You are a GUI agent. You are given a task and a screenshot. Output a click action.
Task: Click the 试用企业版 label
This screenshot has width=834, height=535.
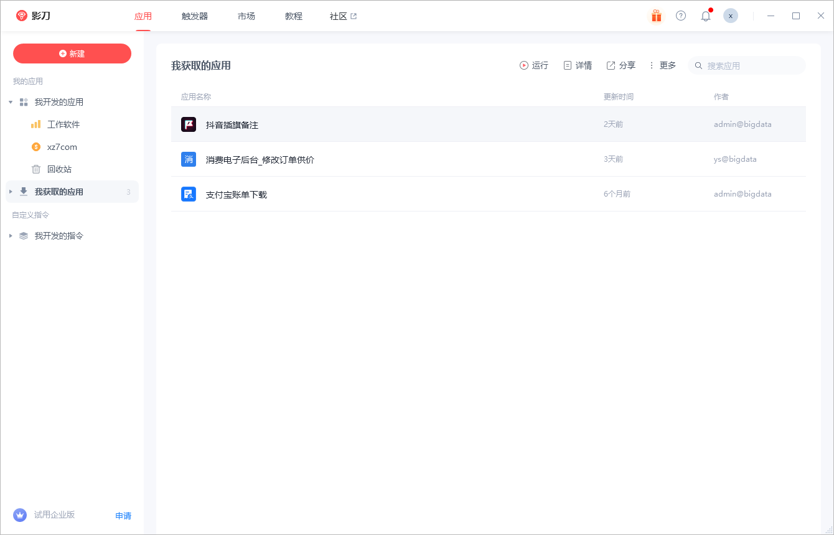(x=55, y=514)
